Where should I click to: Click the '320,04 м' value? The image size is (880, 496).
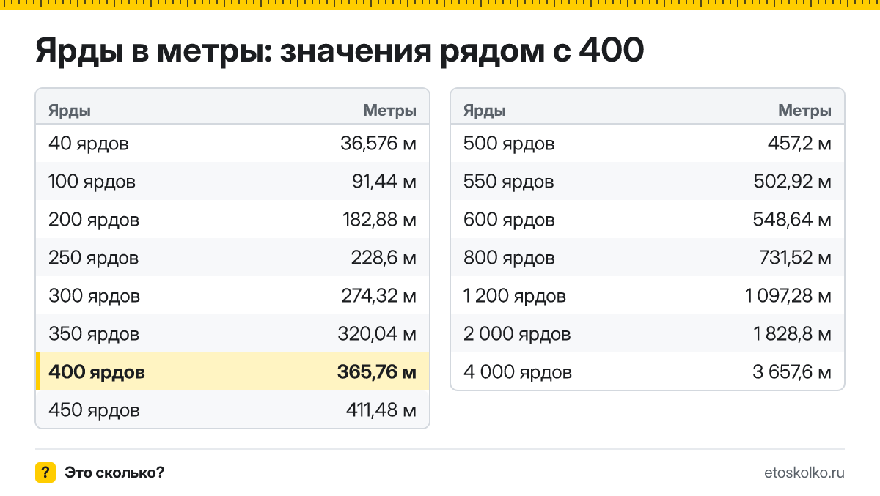[x=378, y=334]
